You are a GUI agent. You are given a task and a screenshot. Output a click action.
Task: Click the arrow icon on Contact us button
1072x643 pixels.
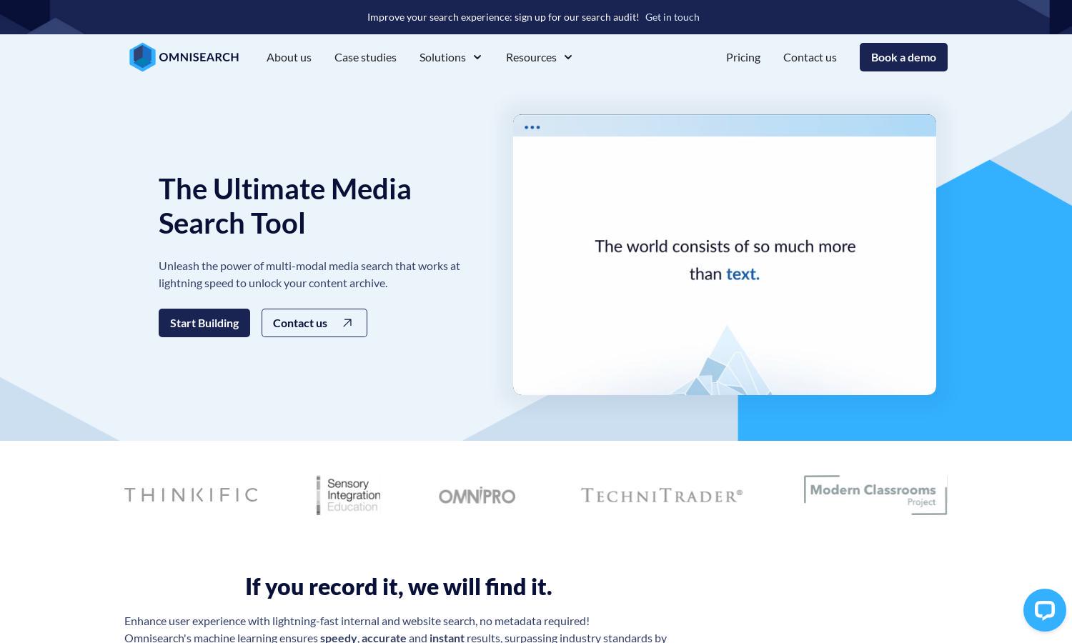pyautogui.click(x=347, y=323)
